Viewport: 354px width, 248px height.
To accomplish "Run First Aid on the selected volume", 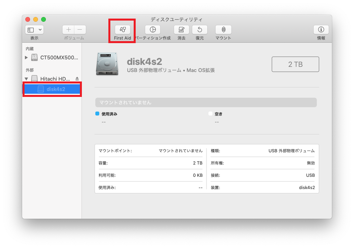I will pyautogui.click(x=122, y=30).
